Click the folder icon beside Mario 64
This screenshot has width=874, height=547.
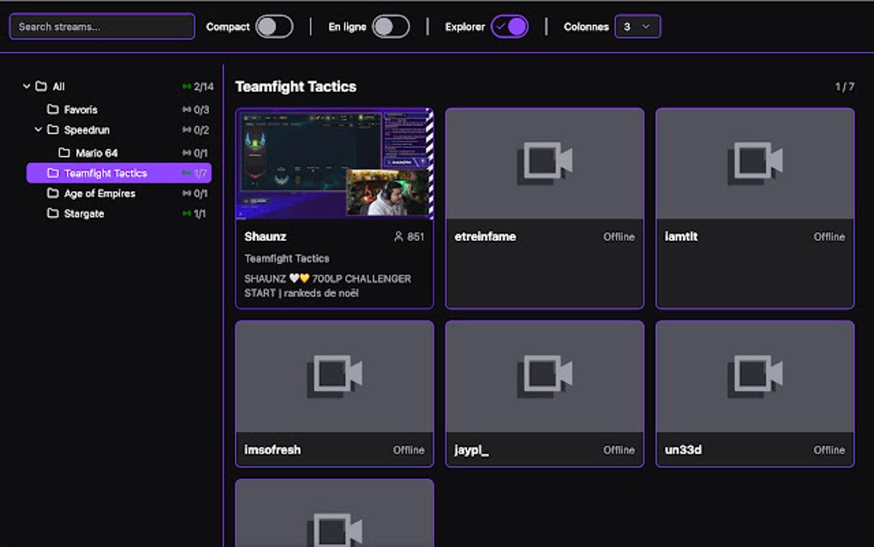63,152
